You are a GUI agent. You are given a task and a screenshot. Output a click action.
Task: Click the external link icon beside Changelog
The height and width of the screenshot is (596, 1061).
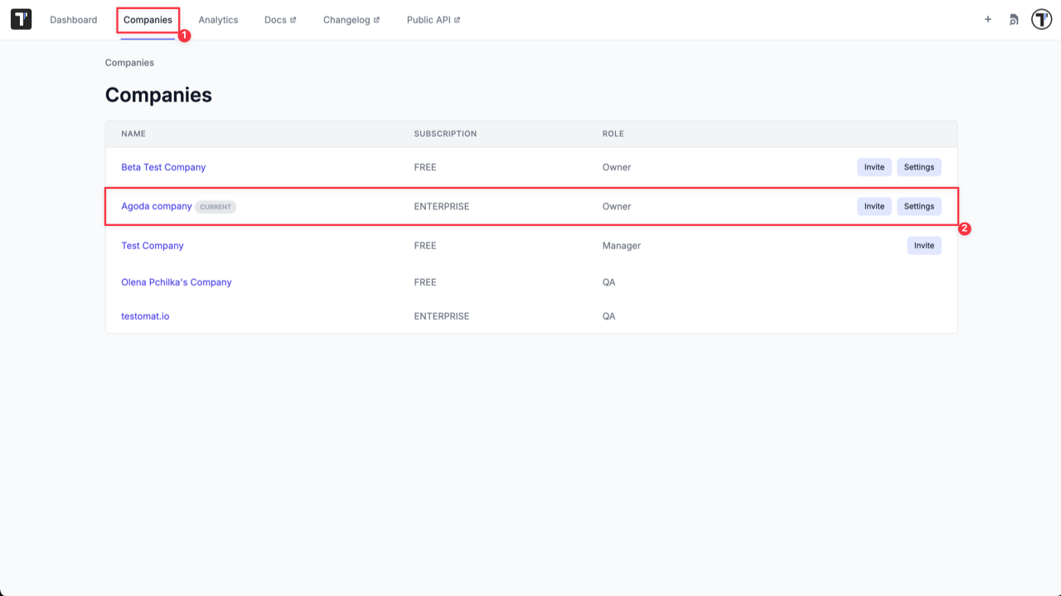pyautogui.click(x=375, y=18)
